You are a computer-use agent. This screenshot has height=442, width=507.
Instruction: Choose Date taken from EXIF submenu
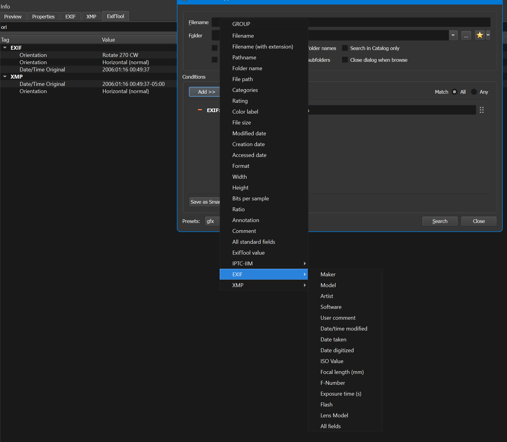click(333, 340)
